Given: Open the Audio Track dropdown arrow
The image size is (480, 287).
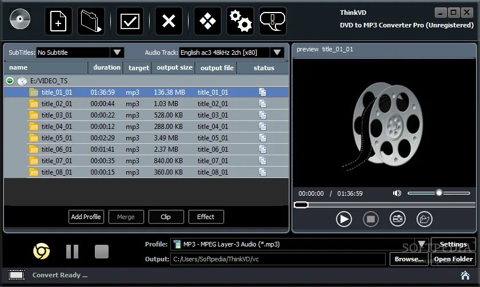Looking at the screenshot, I should (277, 52).
